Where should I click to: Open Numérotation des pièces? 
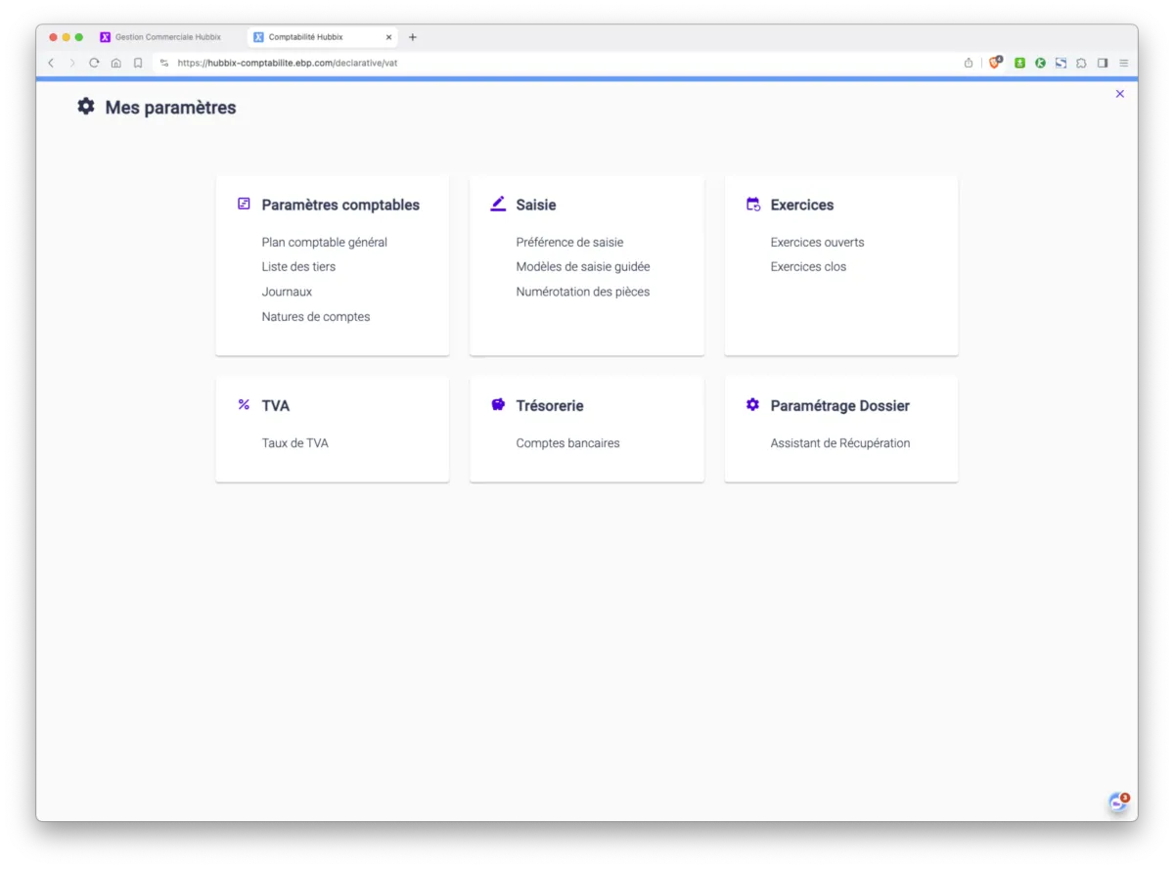pyautogui.click(x=583, y=292)
